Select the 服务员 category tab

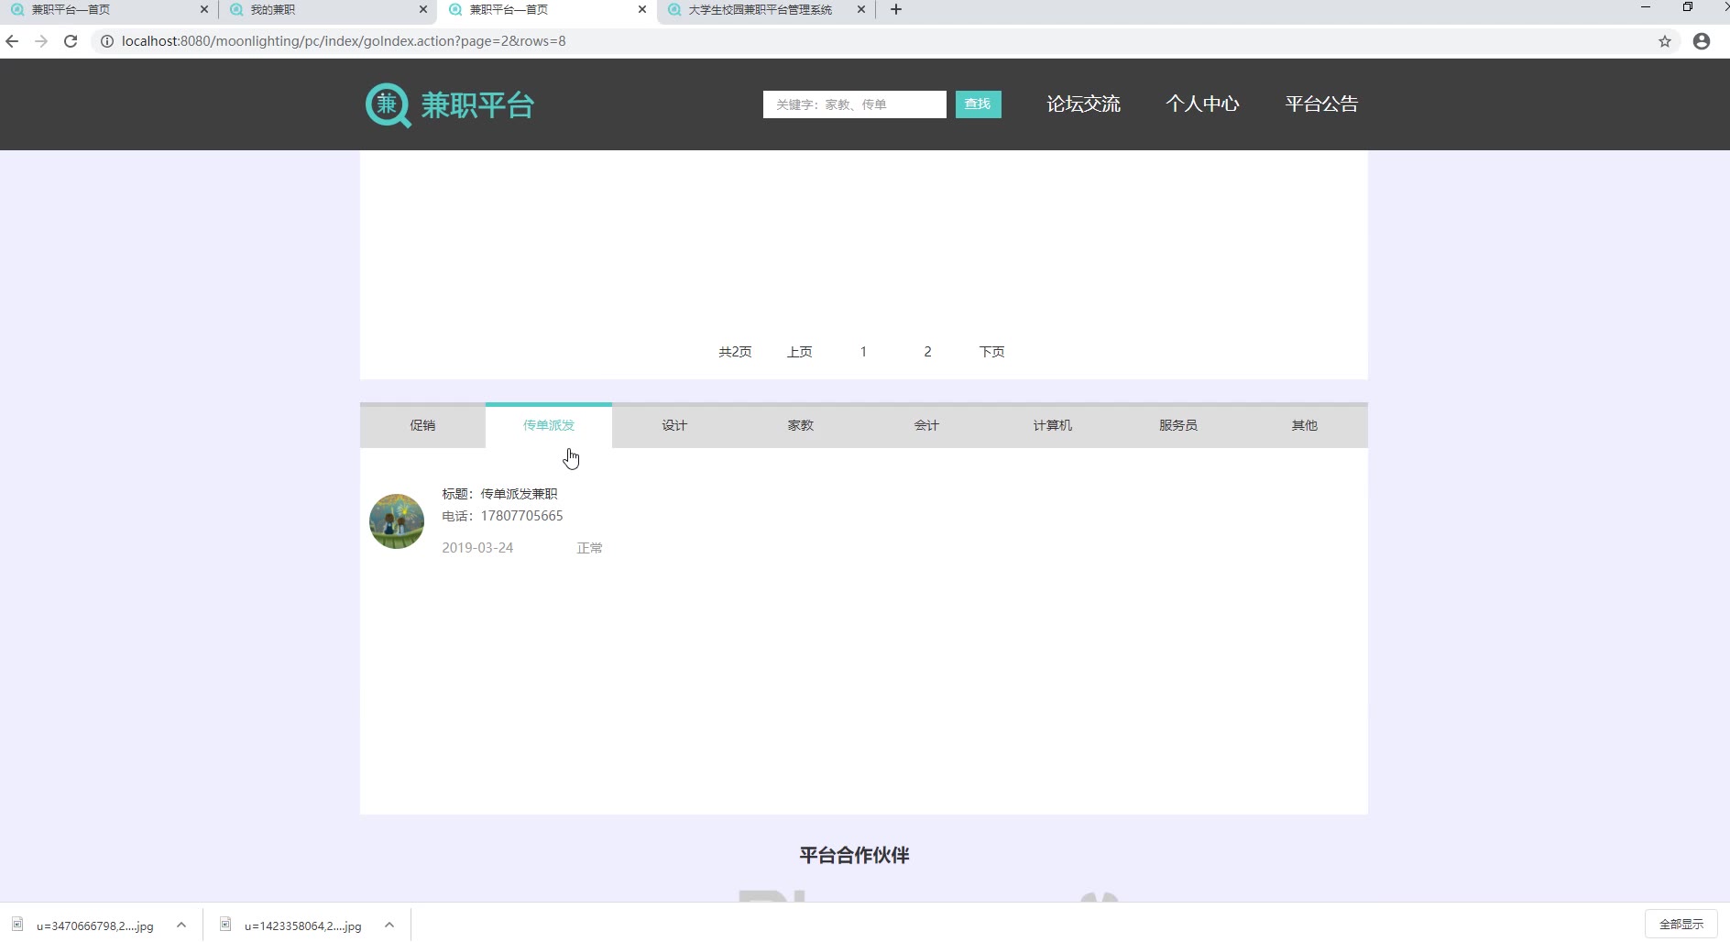(1178, 425)
